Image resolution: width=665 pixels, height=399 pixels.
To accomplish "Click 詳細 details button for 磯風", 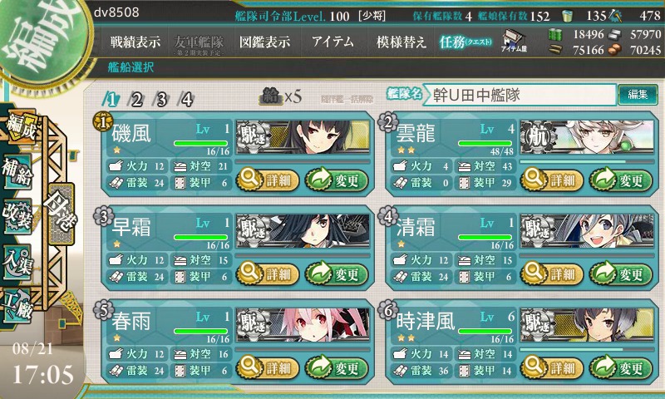I will click(x=267, y=180).
